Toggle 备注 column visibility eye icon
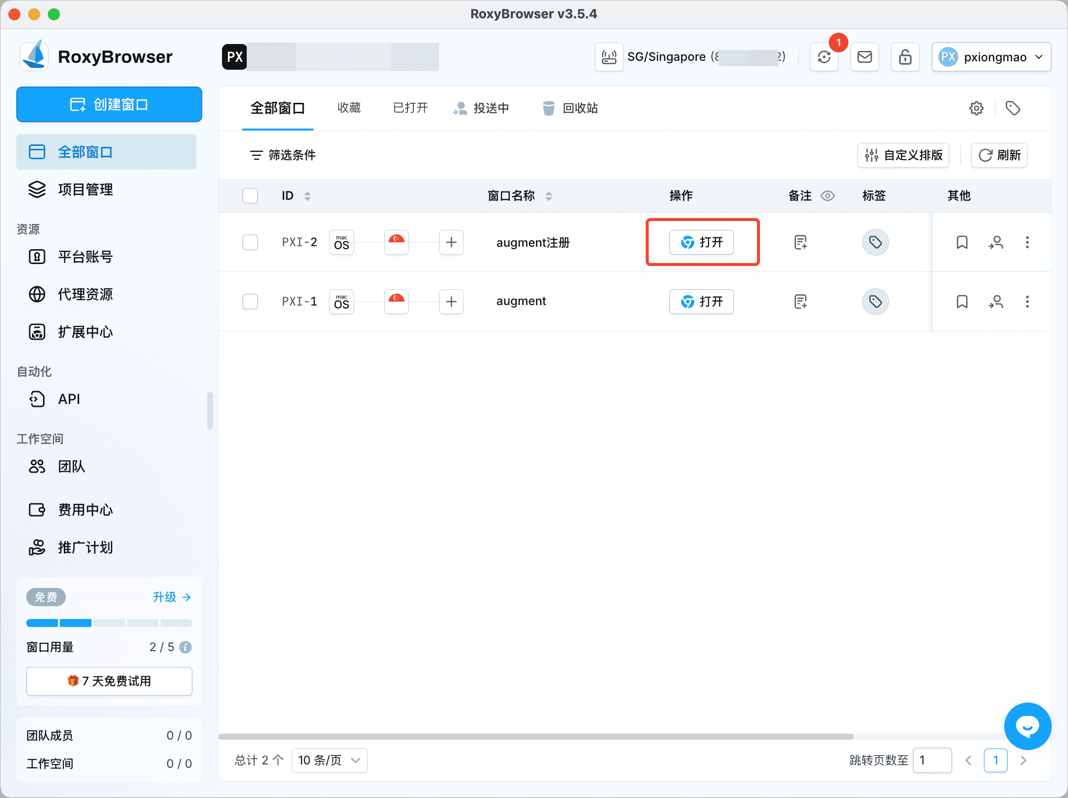1068x798 pixels. pos(828,196)
